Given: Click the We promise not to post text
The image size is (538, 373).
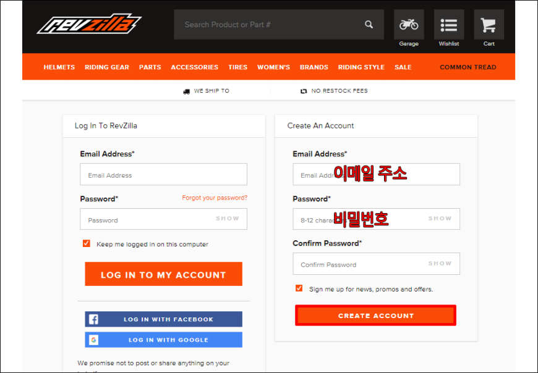Looking at the screenshot, I should pyautogui.click(x=153, y=363).
